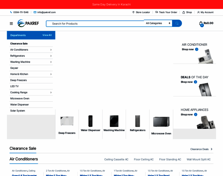Expand the Refrigerators submenu chevron

click(51, 56)
